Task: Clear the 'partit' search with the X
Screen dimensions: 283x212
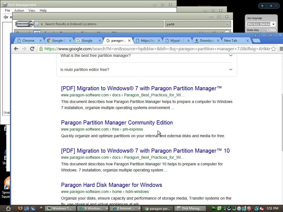Action: click(x=227, y=24)
